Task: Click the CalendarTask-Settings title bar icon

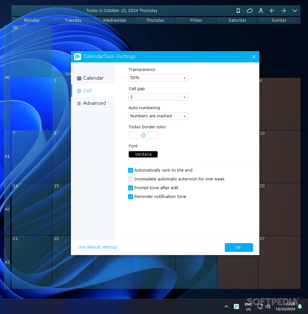Action: [x=77, y=56]
